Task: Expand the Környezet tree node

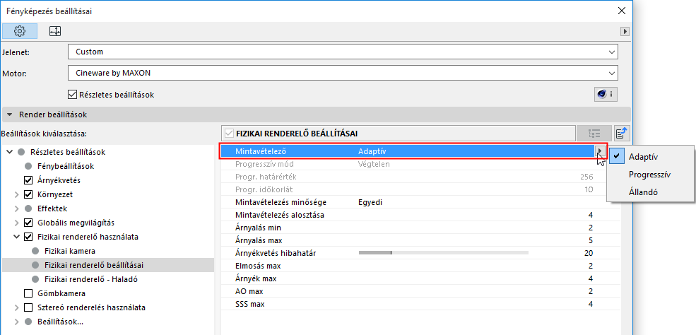Action: click(16, 194)
